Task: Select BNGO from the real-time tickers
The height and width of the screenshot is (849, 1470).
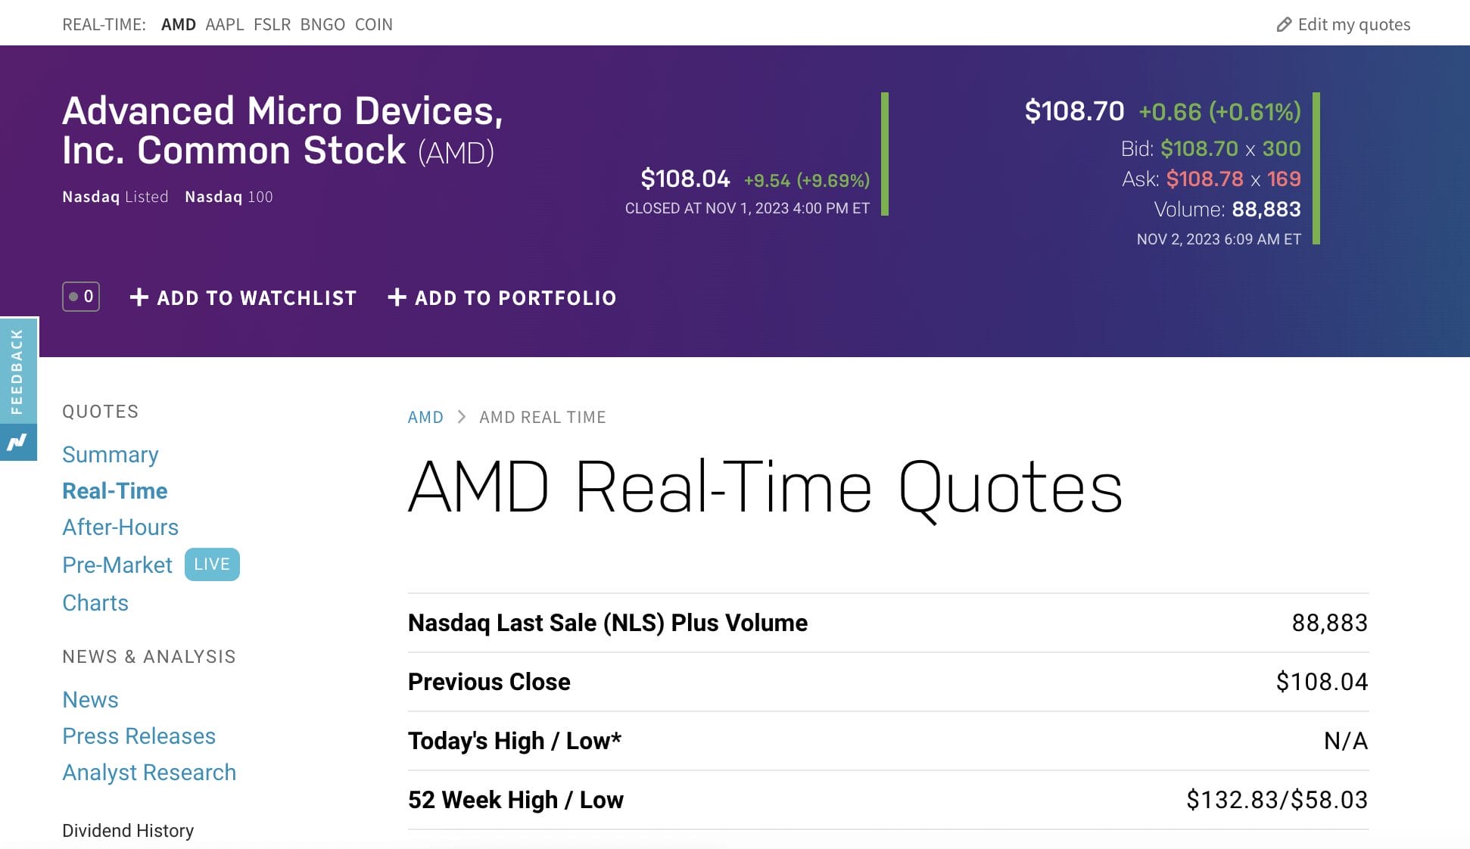Action: point(322,24)
